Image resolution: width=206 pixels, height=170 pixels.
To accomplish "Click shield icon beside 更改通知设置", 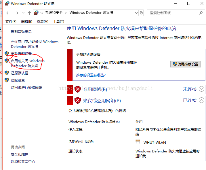I will (x=7, y=54).
